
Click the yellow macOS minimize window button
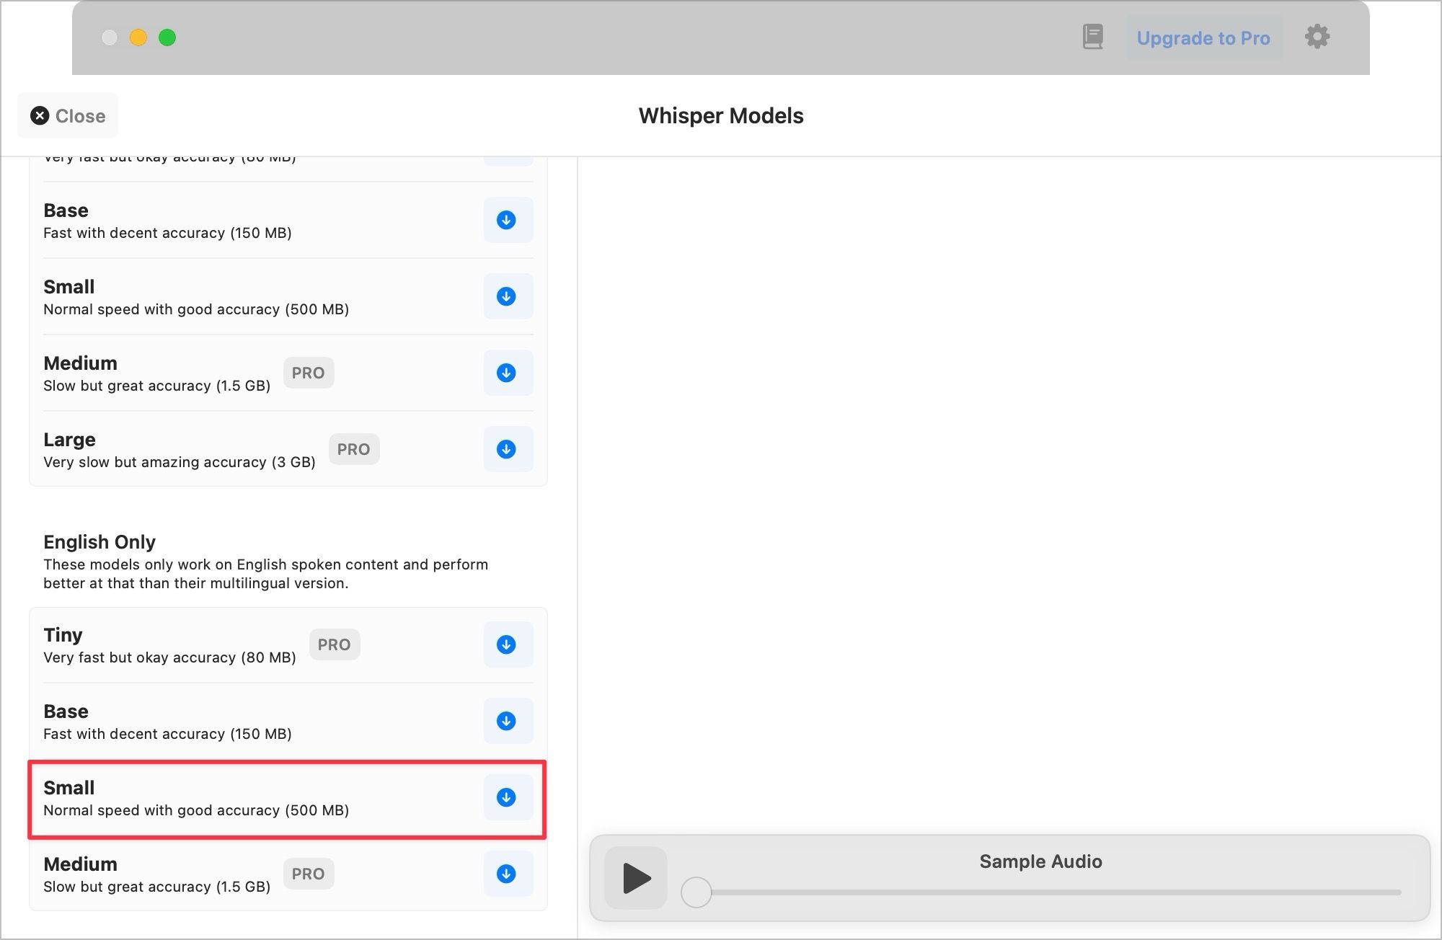[x=138, y=37]
